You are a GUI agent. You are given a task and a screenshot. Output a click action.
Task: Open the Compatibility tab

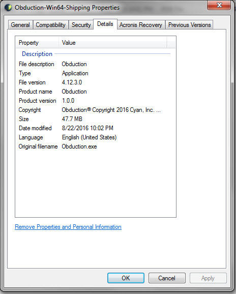(x=51, y=25)
